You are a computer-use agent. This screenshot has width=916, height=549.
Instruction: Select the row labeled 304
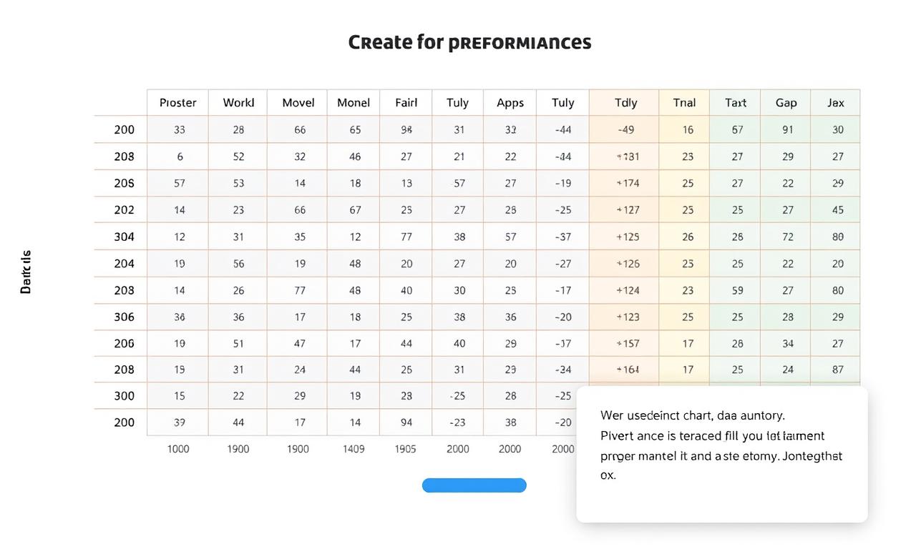click(x=124, y=237)
